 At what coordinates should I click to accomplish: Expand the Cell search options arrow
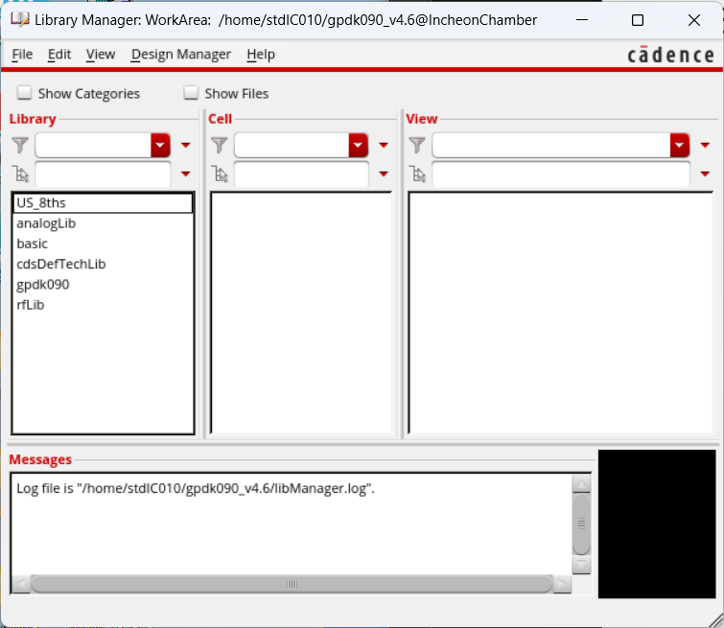coord(384,174)
